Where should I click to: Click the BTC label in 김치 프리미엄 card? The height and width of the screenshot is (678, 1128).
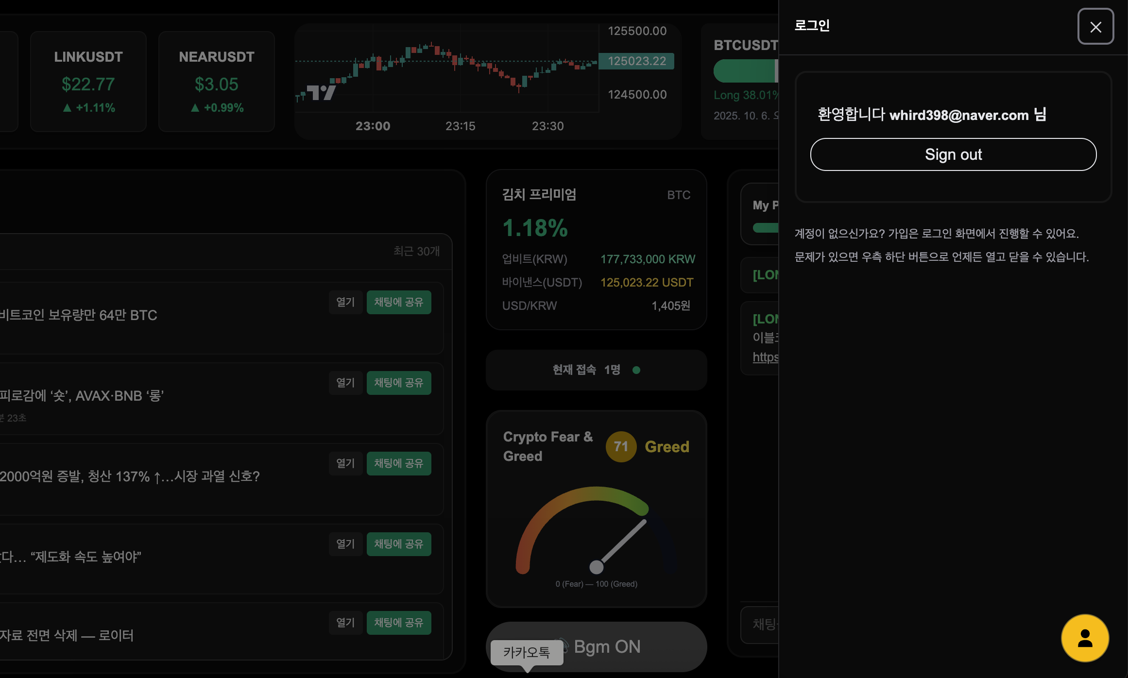[x=678, y=195]
